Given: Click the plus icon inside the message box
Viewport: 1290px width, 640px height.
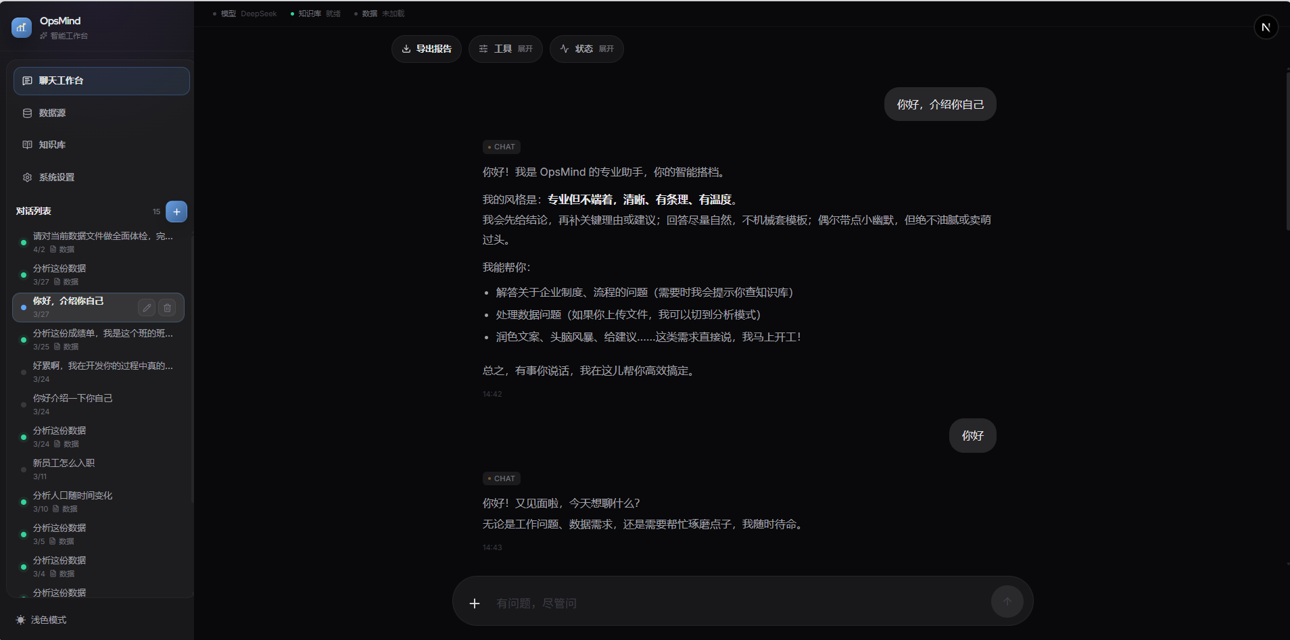Looking at the screenshot, I should point(474,603).
